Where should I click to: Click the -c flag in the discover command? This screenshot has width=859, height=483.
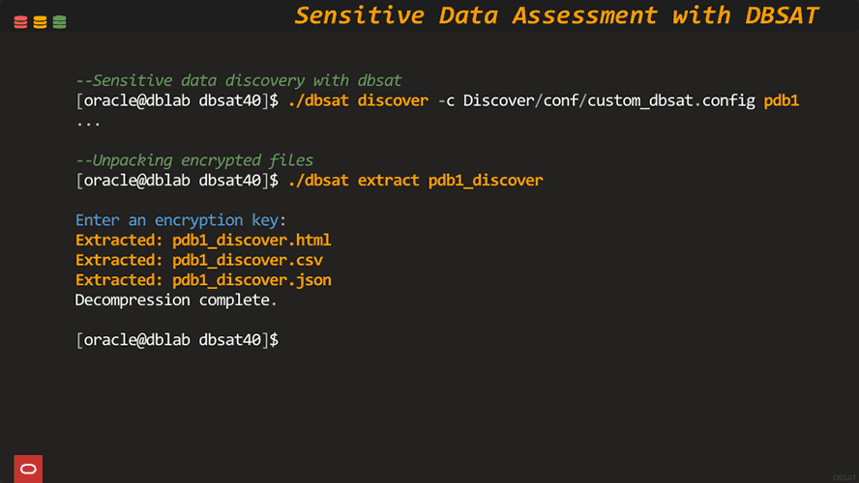446,100
